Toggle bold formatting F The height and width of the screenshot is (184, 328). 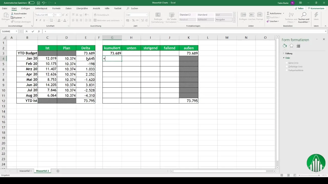(x=37, y=20)
